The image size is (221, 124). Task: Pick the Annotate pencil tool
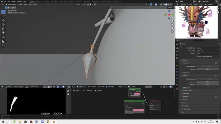pyautogui.click(x=3, y=37)
